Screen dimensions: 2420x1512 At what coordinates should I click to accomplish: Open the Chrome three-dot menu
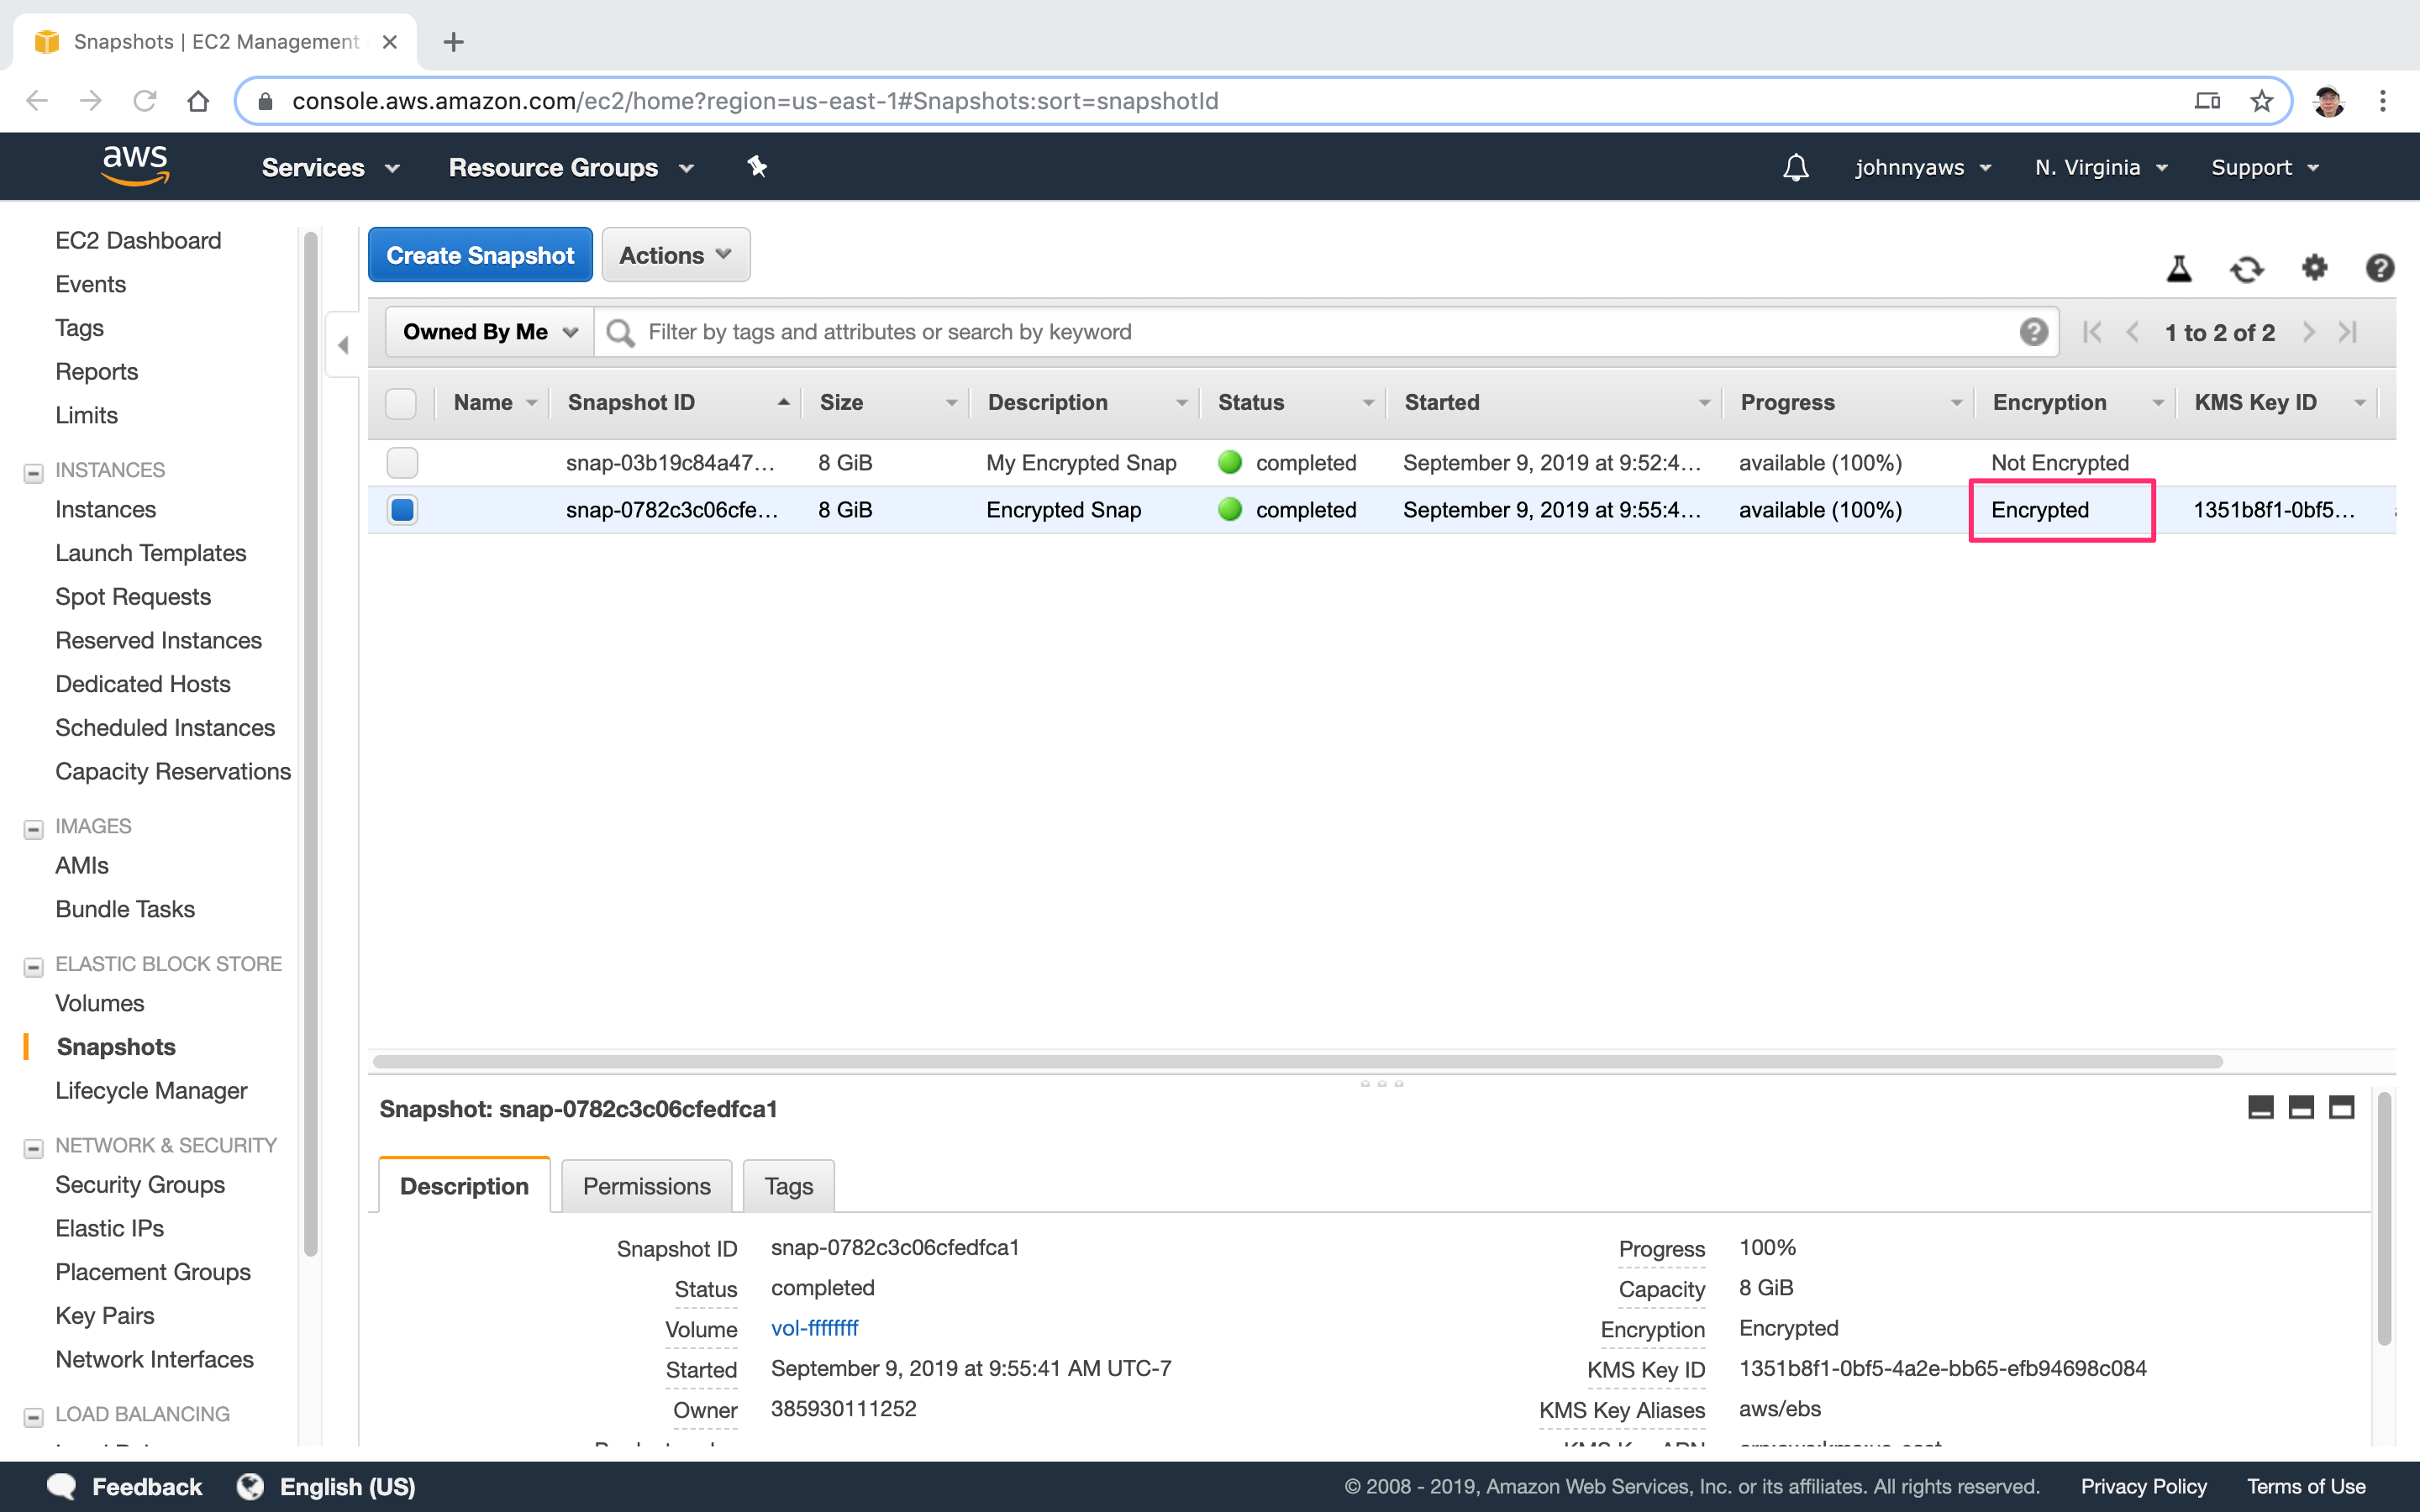tap(2382, 101)
